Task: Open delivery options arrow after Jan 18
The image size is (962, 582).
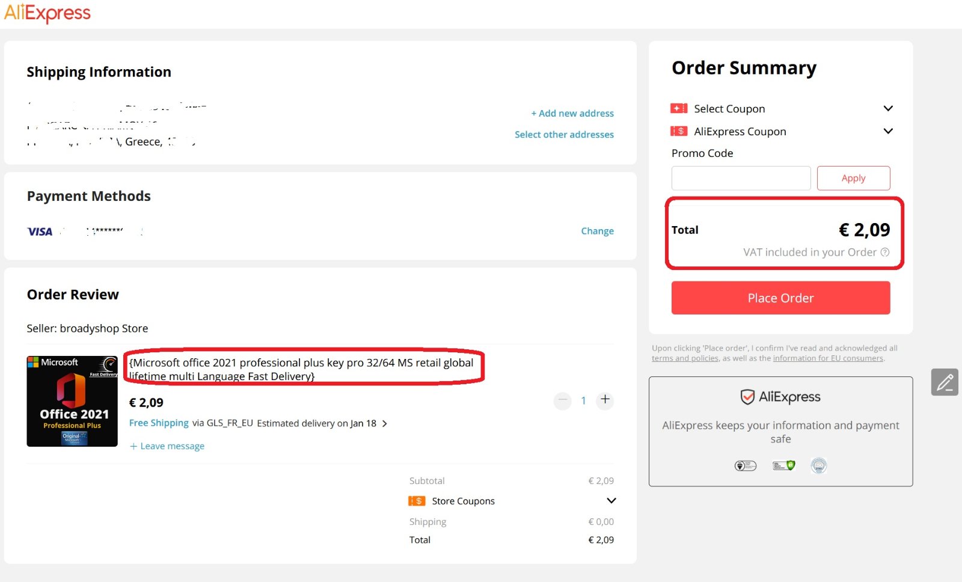Action: (385, 424)
